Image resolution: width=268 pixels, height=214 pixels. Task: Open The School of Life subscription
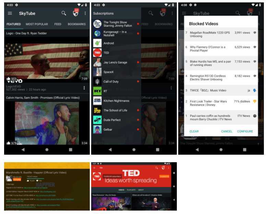tap(116, 110)
